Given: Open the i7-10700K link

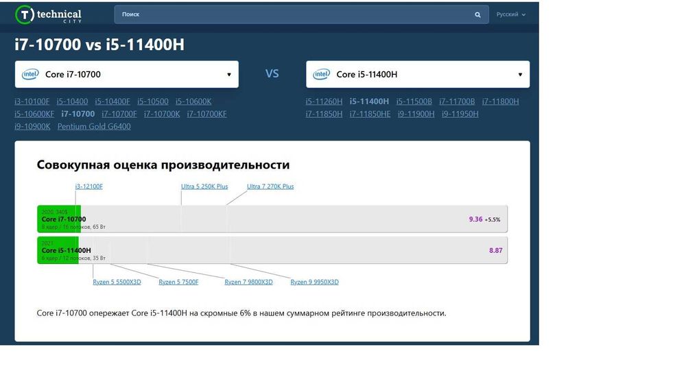Looking at the screenshot, I should pos(162,114).
